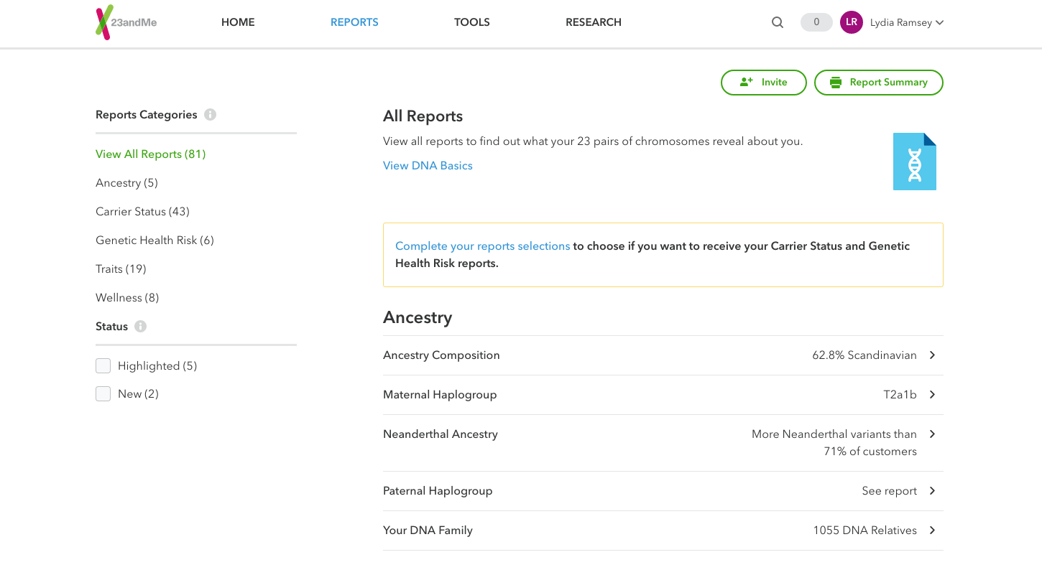Toggle the Highlighted (5) checkbox
Screen dimensions: 1042x570
103,366
